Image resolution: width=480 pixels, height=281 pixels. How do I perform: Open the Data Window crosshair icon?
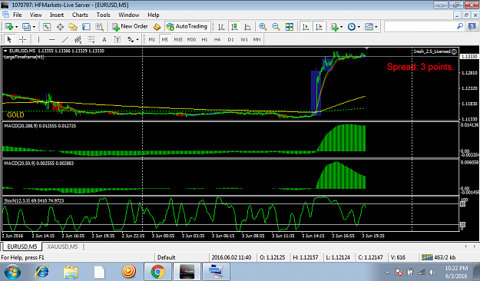coord(60,27)
